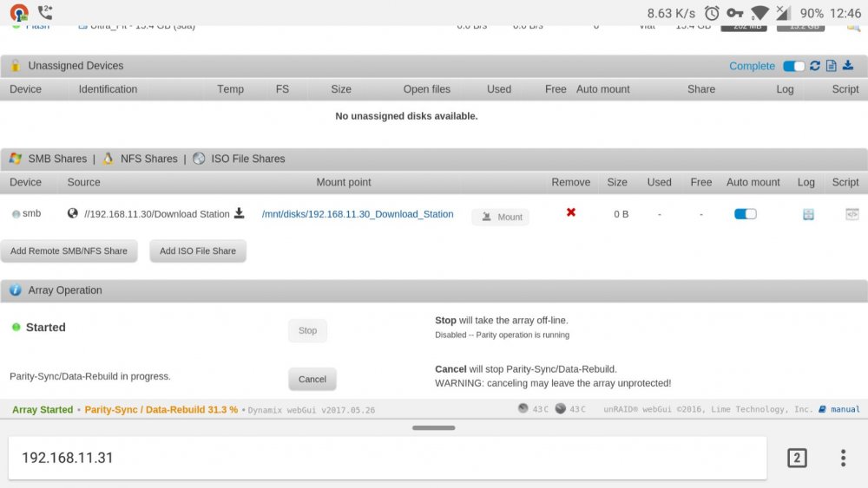
Task: Click the 0 B size value of smb share
Action: click(x=621, y=214)
